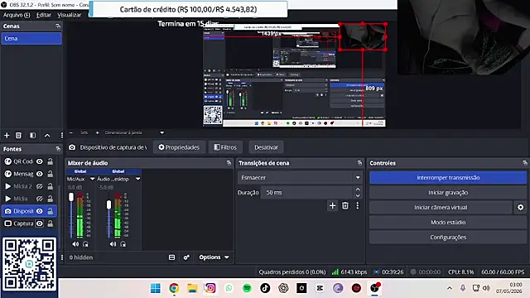
Task: Switch mixer layout icon next to Options
Action: click(x=171, y=257)
